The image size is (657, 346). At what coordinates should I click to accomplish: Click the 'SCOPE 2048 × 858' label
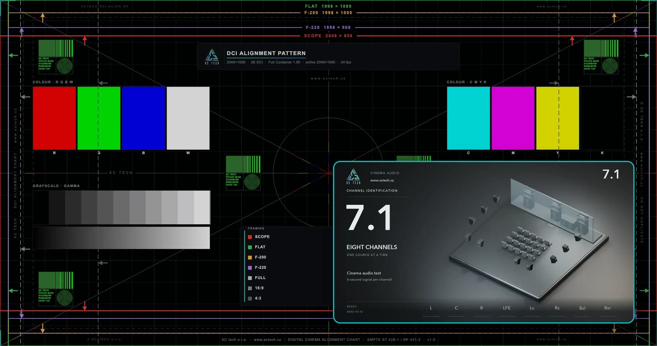click(328, 36)
